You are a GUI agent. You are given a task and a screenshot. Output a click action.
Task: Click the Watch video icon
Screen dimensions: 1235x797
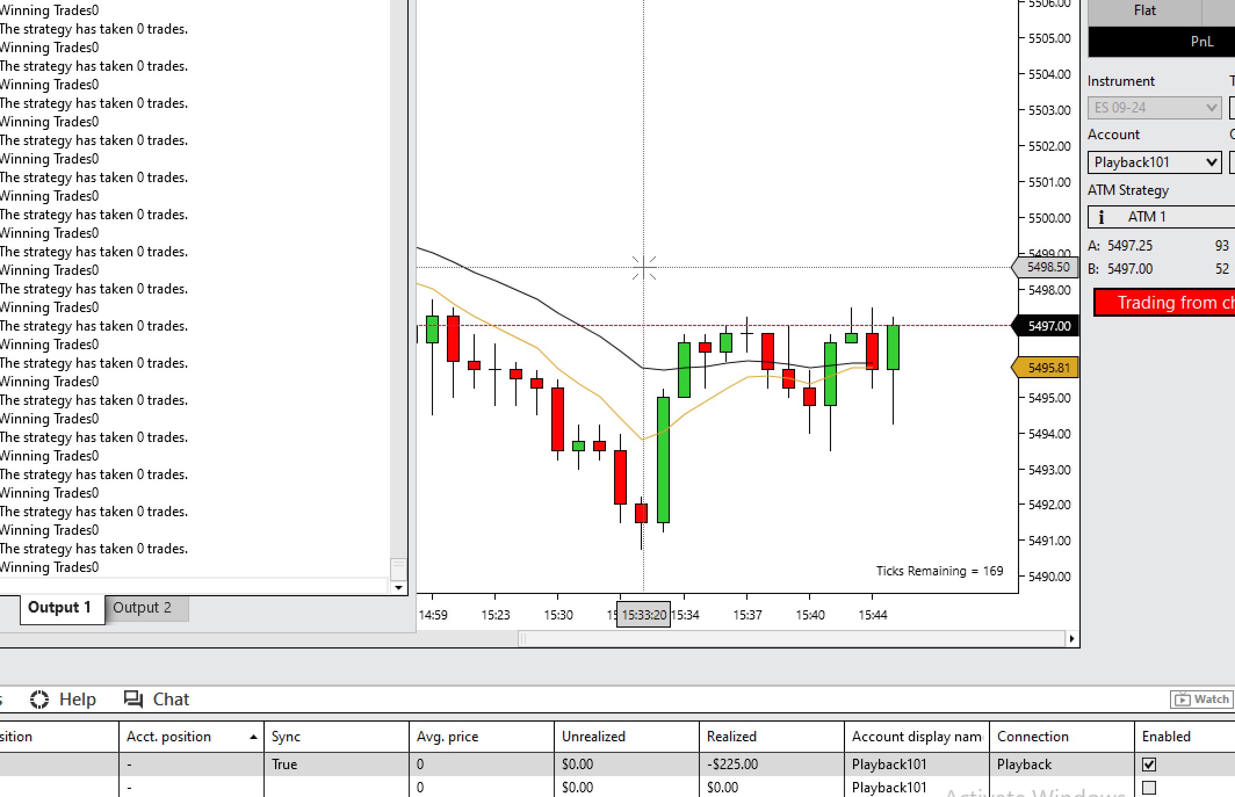click(x=1182, y=700)
